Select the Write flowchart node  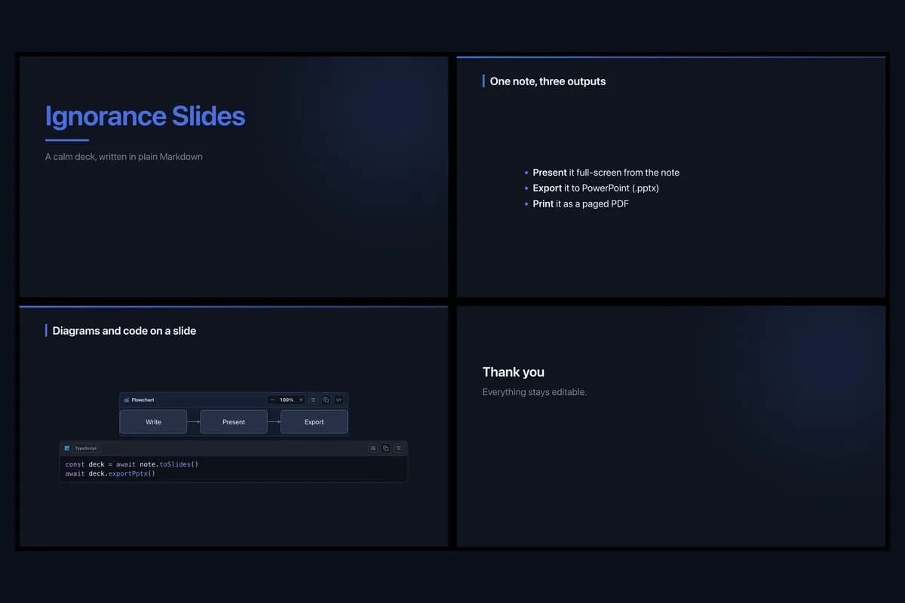tap(153, 422)
